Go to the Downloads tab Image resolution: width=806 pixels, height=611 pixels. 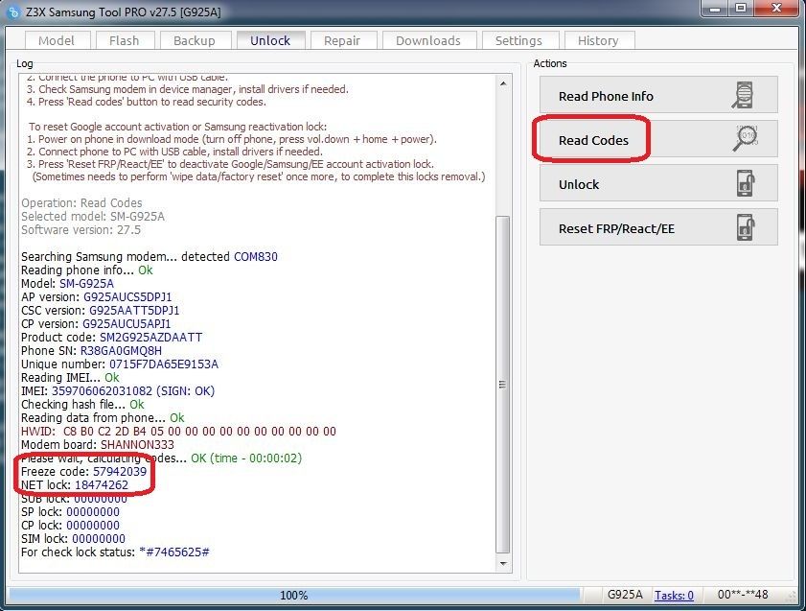[427, 40]
